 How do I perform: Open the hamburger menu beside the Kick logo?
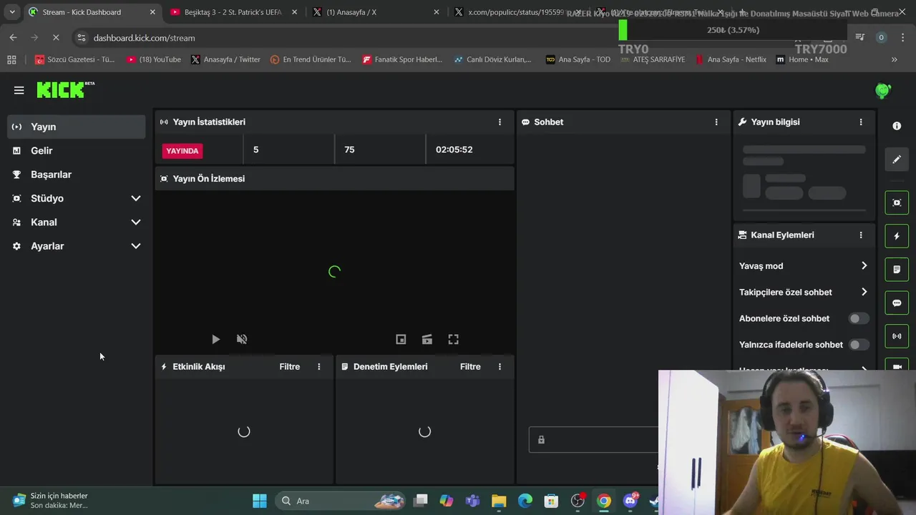19,90
